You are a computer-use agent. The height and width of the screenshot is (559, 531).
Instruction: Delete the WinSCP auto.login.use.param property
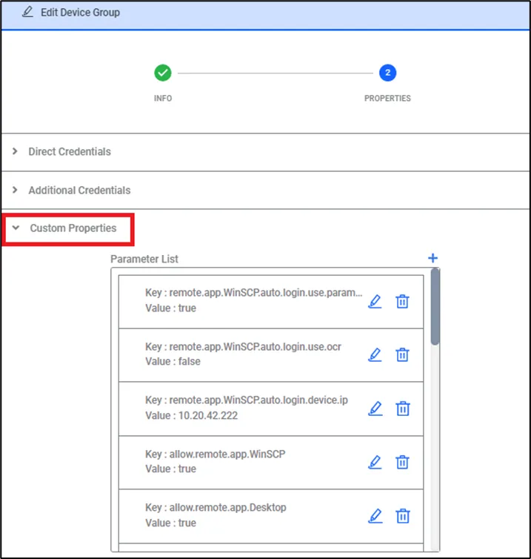coord(402,302)
